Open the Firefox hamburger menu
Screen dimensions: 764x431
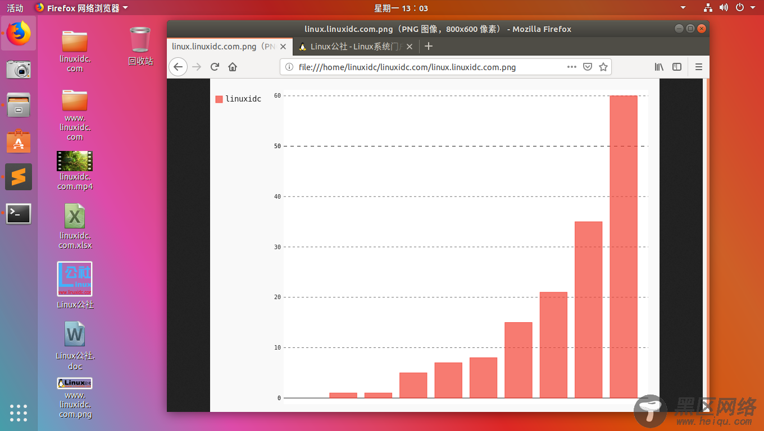(x=699, y=67)
